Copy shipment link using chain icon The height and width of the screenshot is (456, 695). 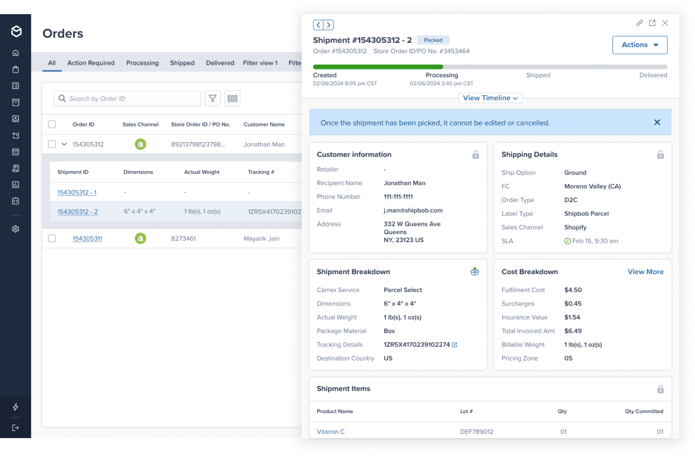tap(640, 23)
